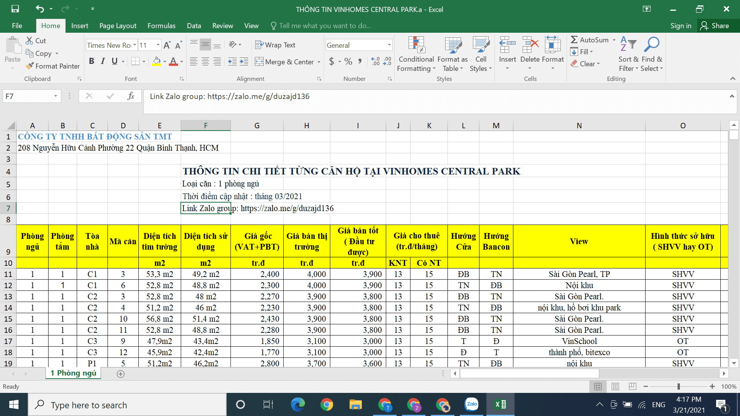Viewport: 740px width, 416px height.
Task: Apply Percent Style format
Action: [348, 61]
